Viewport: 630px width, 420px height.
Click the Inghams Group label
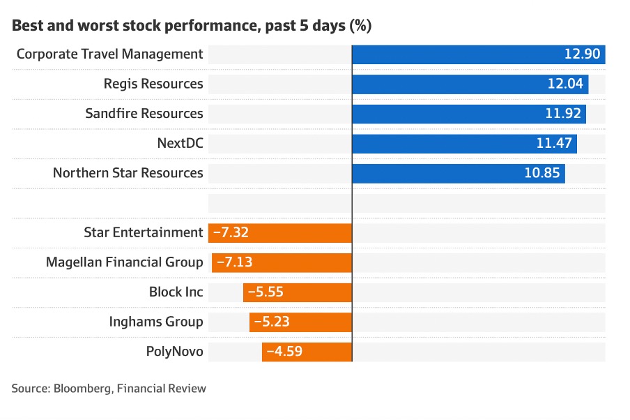tap(156, 322)
